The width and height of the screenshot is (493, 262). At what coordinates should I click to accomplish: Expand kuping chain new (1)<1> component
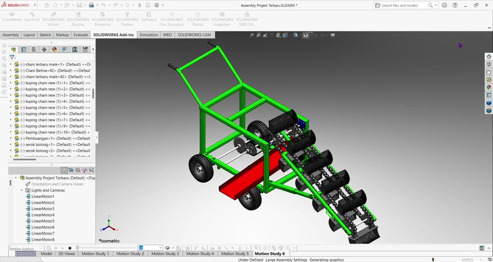[11, 83]
